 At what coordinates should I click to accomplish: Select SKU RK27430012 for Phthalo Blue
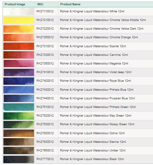coord(45,90)
